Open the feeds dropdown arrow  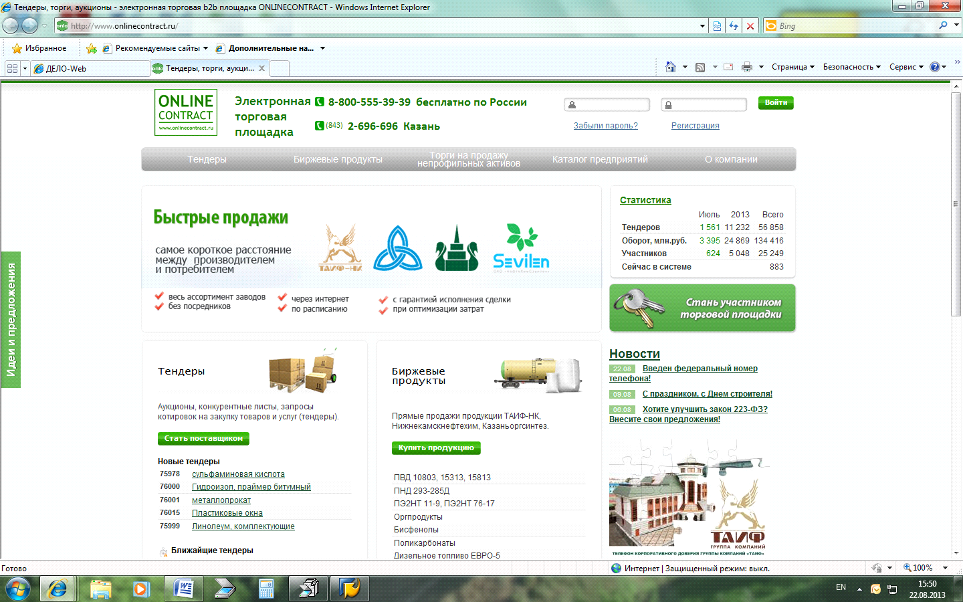pos(714,67)
